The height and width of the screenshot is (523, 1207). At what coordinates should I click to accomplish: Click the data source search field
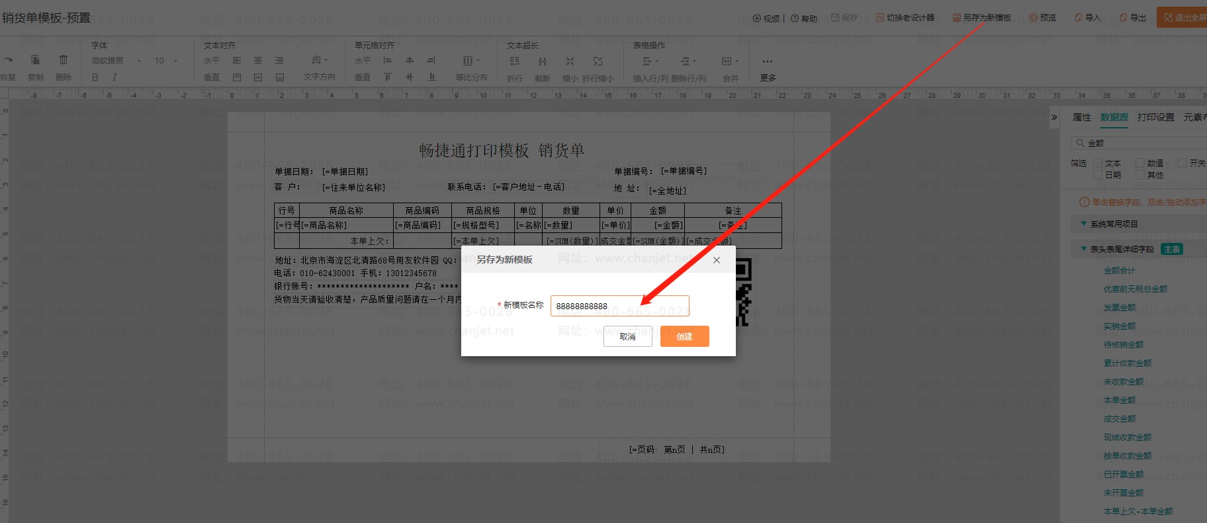(x=1139, y=143)
